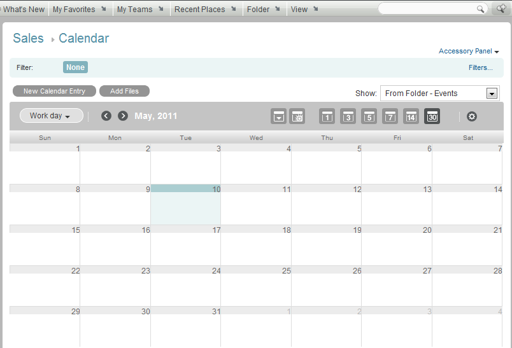
Task: Switch to 14-day two-week view
Action: pos(411,116)
